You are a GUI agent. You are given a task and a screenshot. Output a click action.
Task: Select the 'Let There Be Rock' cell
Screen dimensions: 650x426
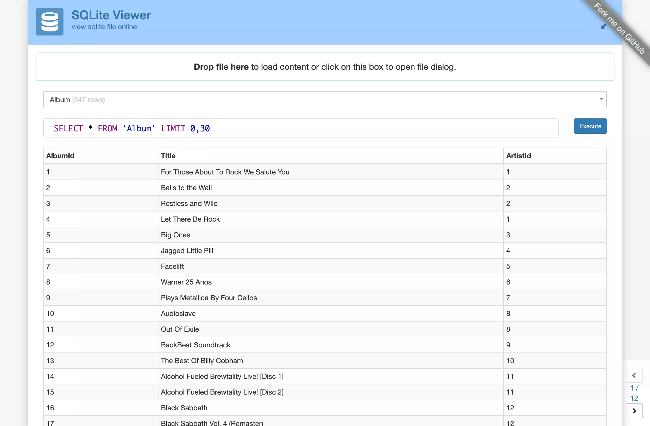pos(331,219)
